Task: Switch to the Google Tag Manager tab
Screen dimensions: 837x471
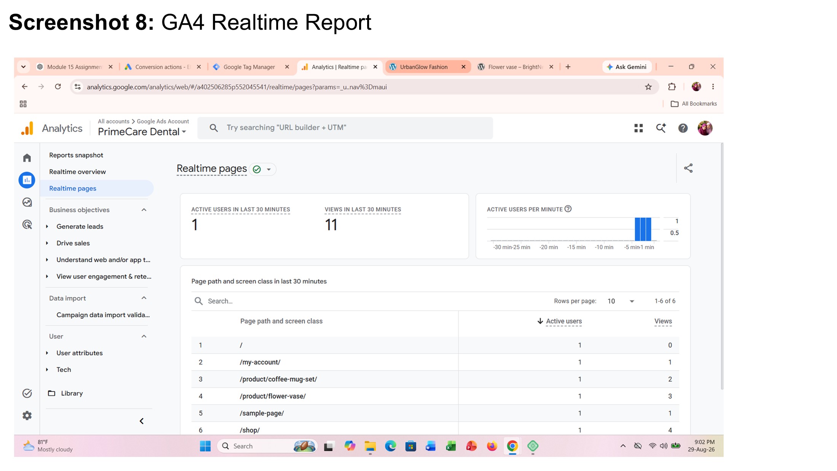Action: [249, 67]
